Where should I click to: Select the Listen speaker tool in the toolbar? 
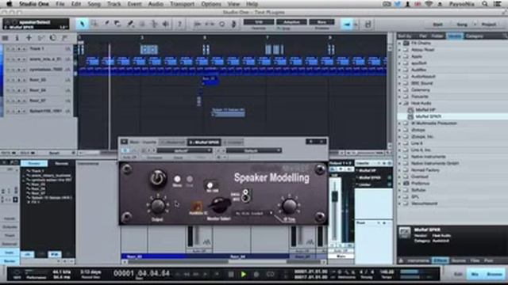166,24
